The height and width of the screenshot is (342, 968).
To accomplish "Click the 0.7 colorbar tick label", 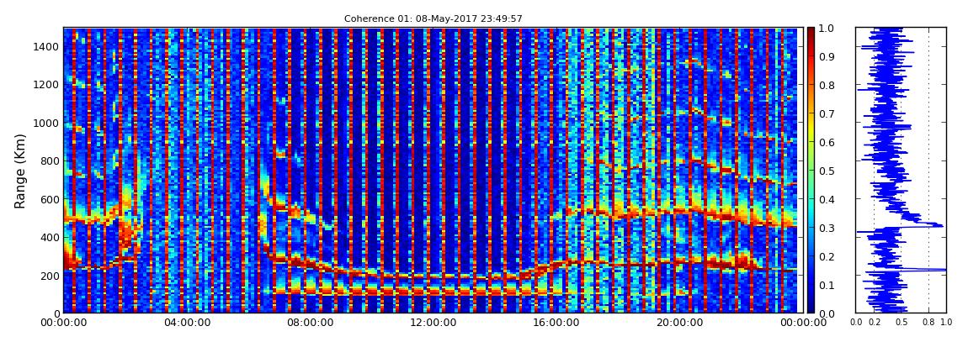I will click(x=826, y=114).
